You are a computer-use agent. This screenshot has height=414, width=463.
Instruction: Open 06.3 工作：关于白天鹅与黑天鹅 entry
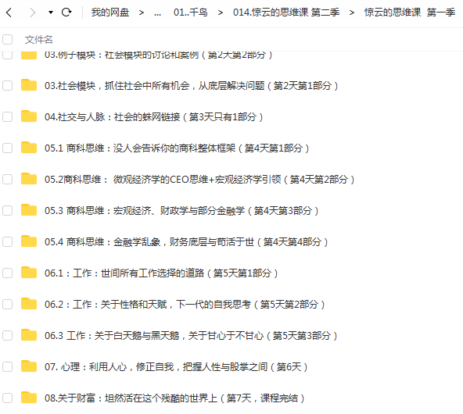[191, 336]
